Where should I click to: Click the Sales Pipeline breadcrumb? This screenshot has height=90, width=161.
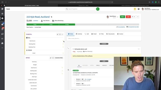pyautogui.click(x=30, y=27)
